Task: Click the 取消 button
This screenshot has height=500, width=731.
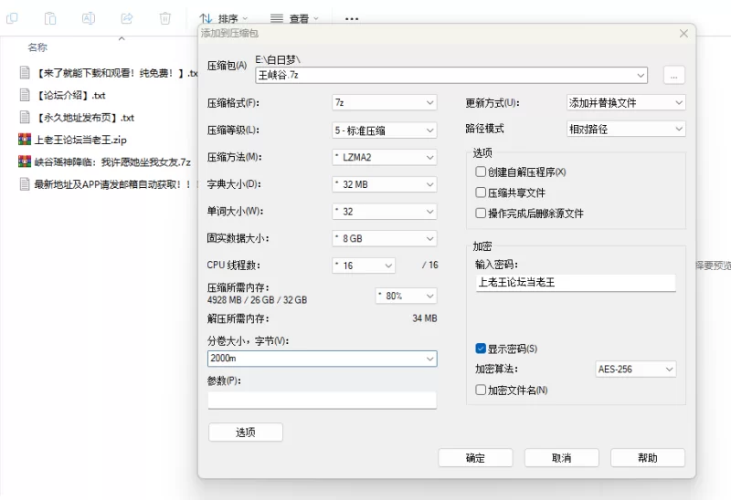Action: 562,458
